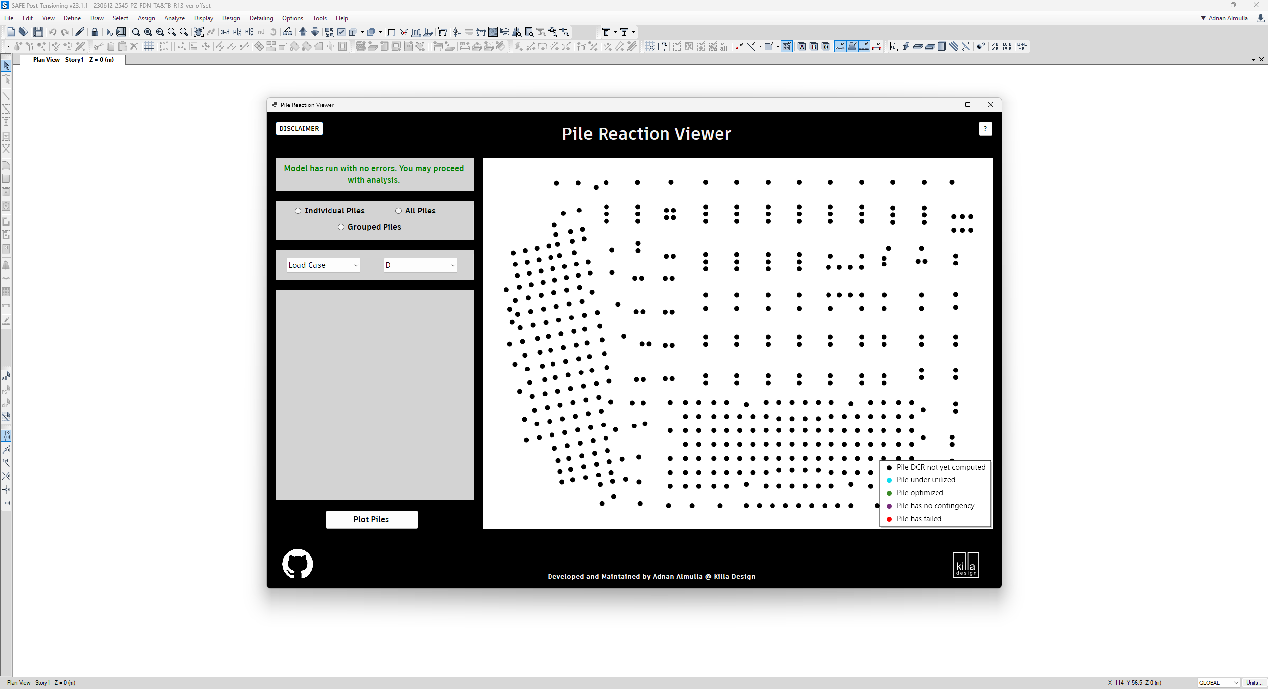Open the GitHub logo link

point(297,563)
